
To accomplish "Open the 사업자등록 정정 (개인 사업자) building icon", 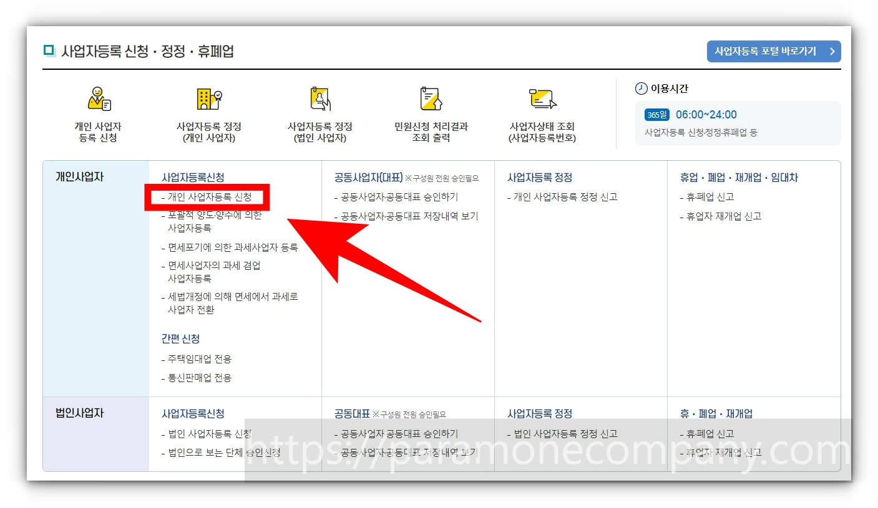I will pyautogui.click(x=208, y=98).
